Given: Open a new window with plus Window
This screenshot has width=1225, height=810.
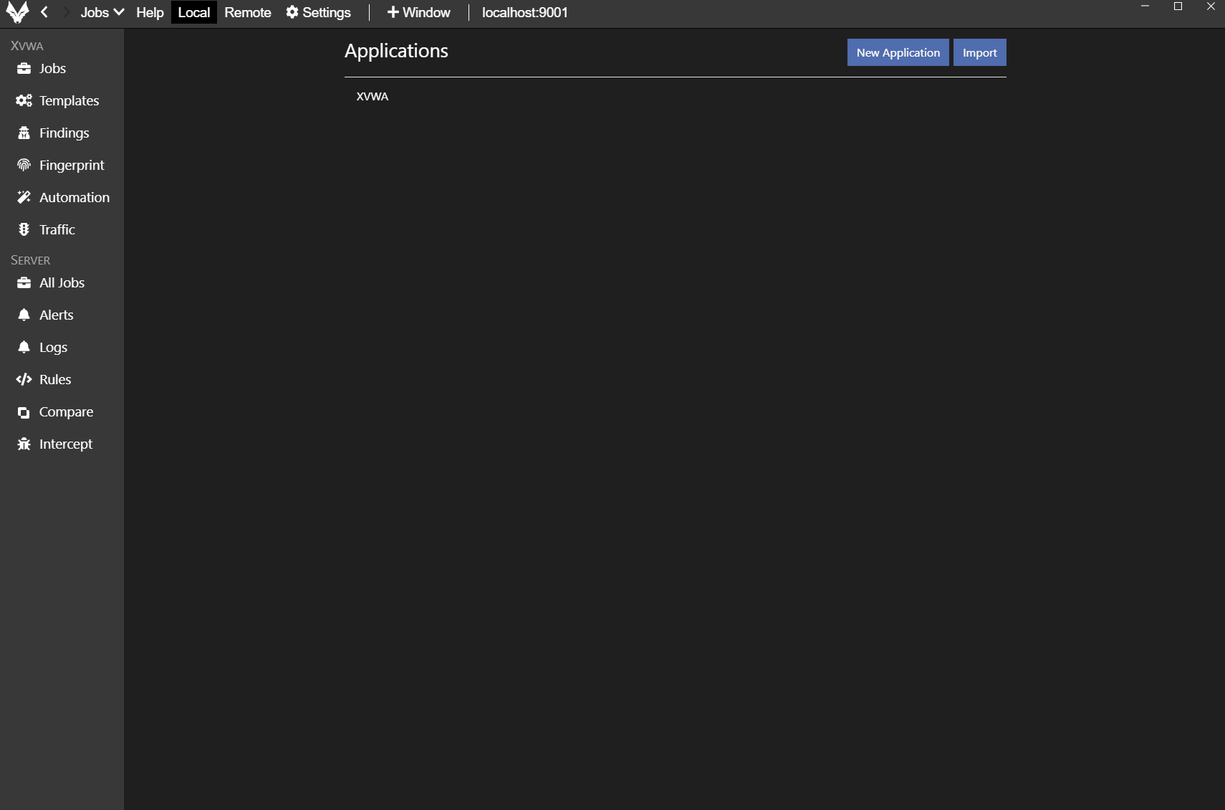Looking at the screenshot, I should (x=418, y=12).
